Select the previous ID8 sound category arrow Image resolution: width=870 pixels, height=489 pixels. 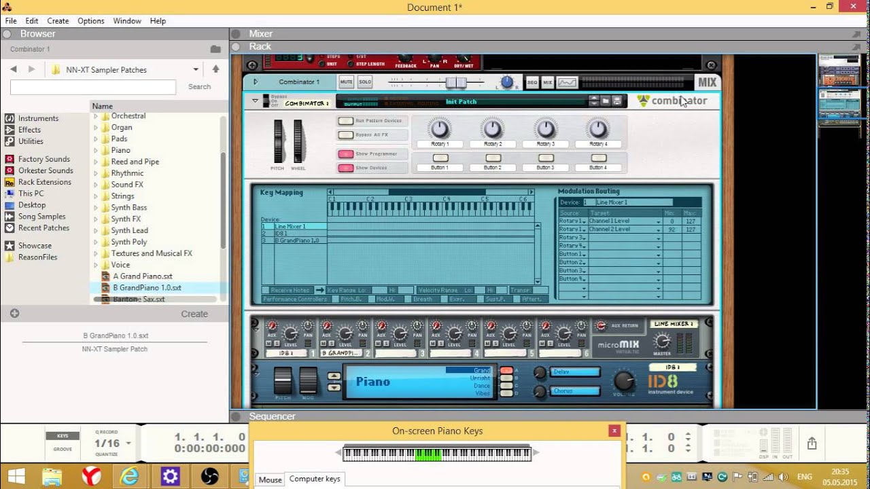[334, 376]
